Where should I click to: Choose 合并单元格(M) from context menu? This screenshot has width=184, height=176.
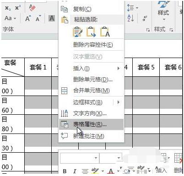pyautogui.click(x=91, y=91)
